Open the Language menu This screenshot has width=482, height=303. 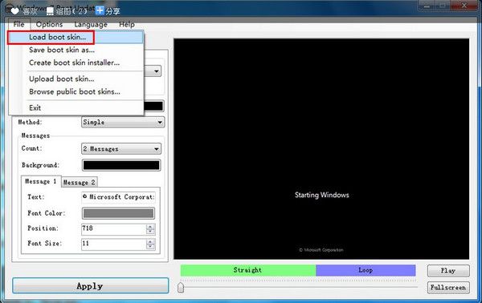pos(91,24)
